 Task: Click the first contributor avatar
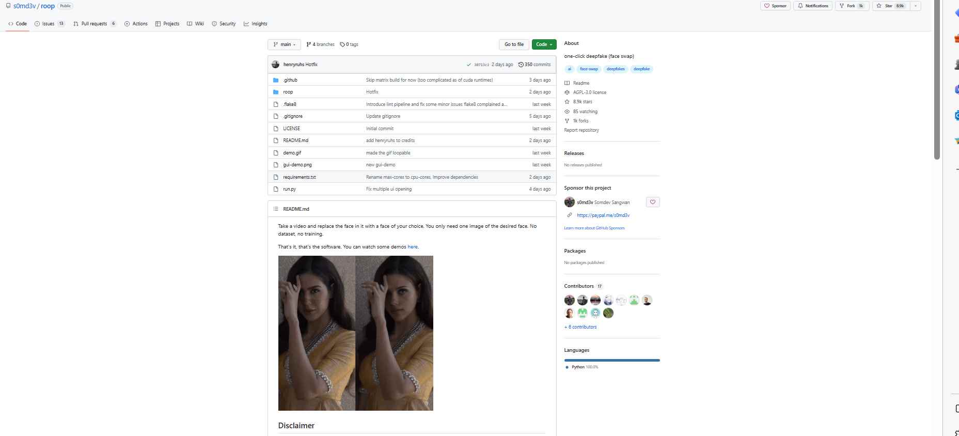570,300
